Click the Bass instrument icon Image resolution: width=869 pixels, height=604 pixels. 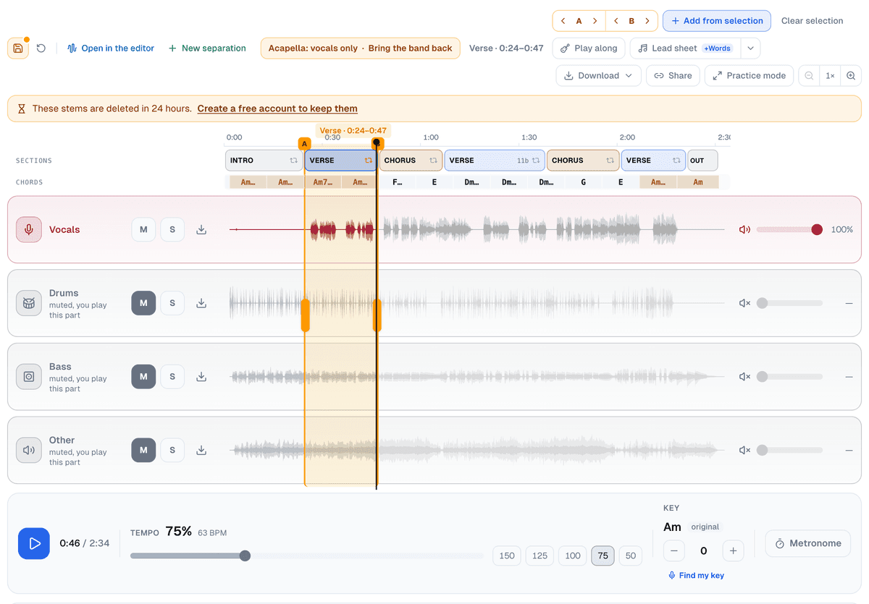[x=29, y=376]
